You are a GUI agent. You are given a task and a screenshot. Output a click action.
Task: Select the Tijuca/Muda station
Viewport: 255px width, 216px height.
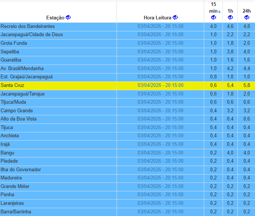13,102
